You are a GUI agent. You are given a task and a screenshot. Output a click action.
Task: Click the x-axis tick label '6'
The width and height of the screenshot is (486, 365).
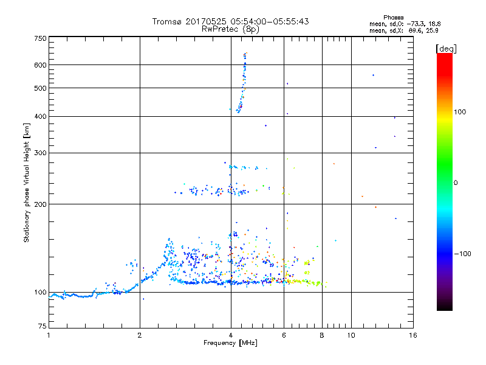[284, 335]
